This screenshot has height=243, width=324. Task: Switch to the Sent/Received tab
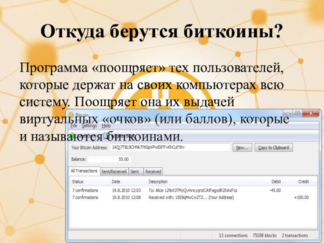[x=114, y=171]
